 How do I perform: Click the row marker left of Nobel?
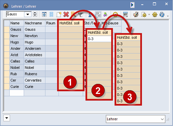click(7, 68)
